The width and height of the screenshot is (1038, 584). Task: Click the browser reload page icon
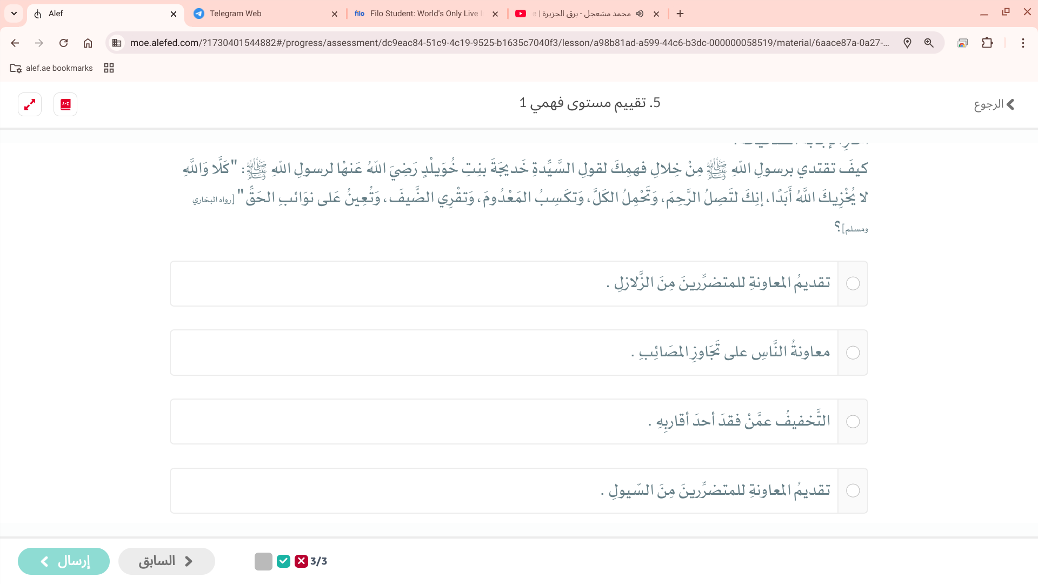click(63, 43)
